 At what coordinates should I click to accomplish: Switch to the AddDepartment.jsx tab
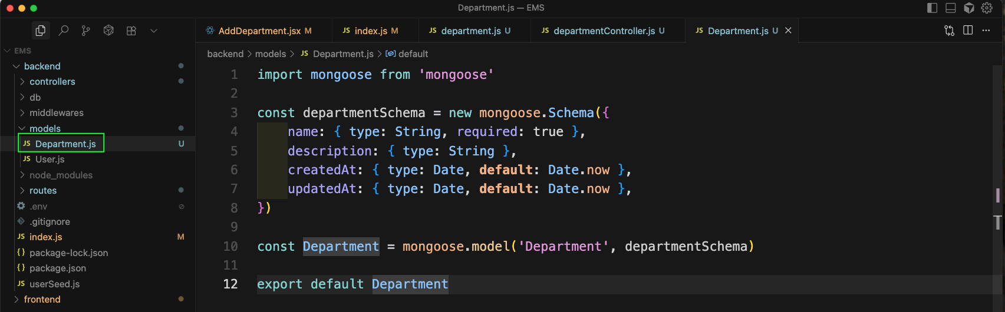(259, 31)
